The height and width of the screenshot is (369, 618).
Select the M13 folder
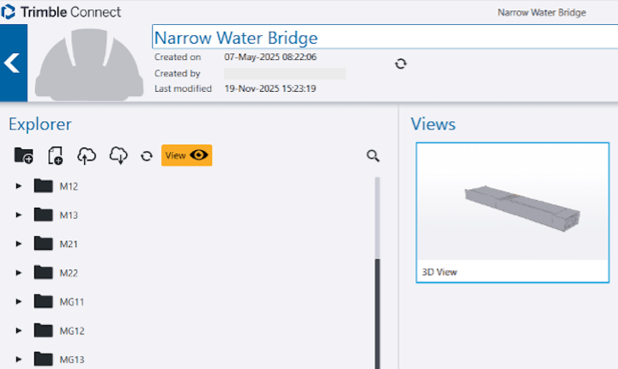[x=68, y=215]
